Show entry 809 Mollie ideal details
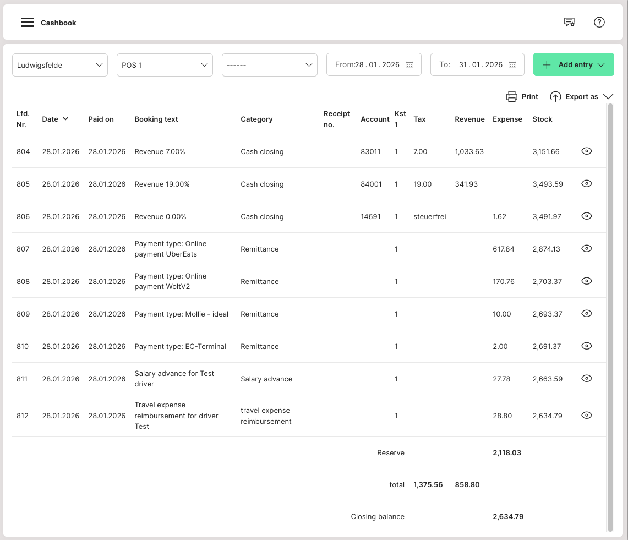 [x=587, y=314]
